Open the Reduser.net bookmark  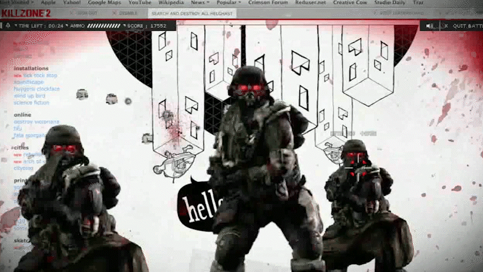(x=310, y=2)
